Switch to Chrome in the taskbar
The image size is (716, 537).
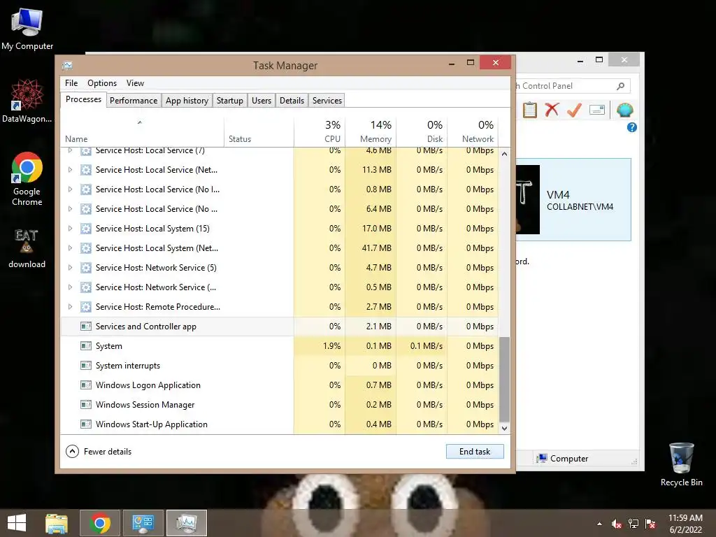pos(100,523)
